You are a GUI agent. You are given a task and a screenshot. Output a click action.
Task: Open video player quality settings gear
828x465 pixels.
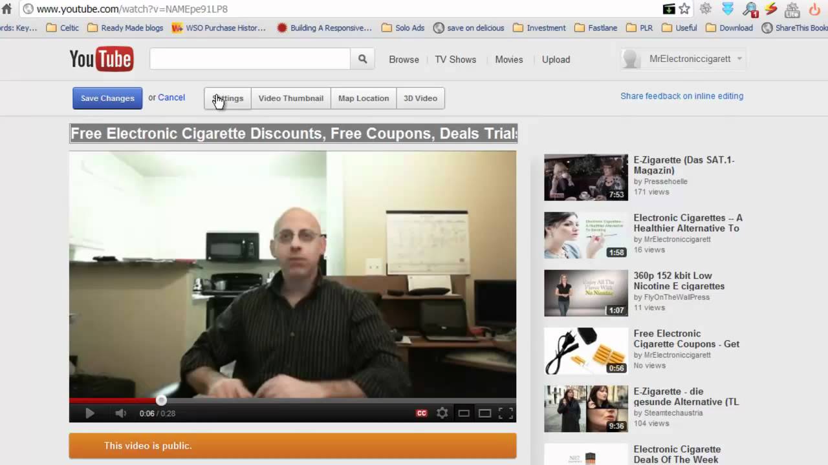(442, 413)
